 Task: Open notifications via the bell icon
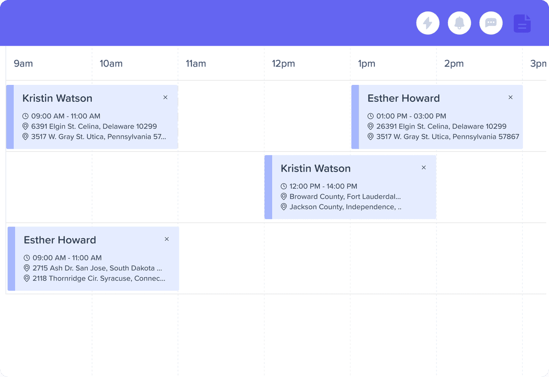click(459, 23)
